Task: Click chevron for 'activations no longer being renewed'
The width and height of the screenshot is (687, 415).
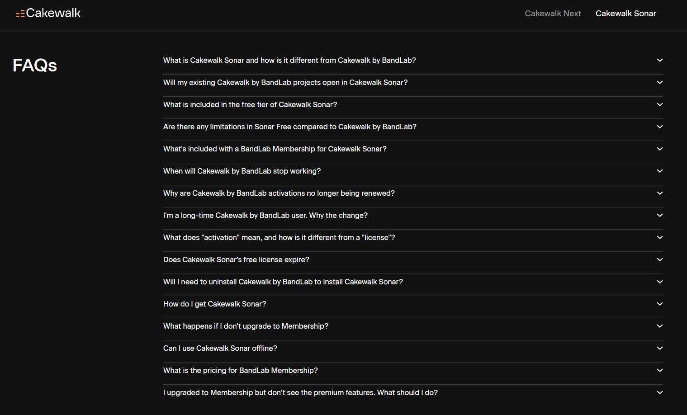Action: click(x=659, y=193)
